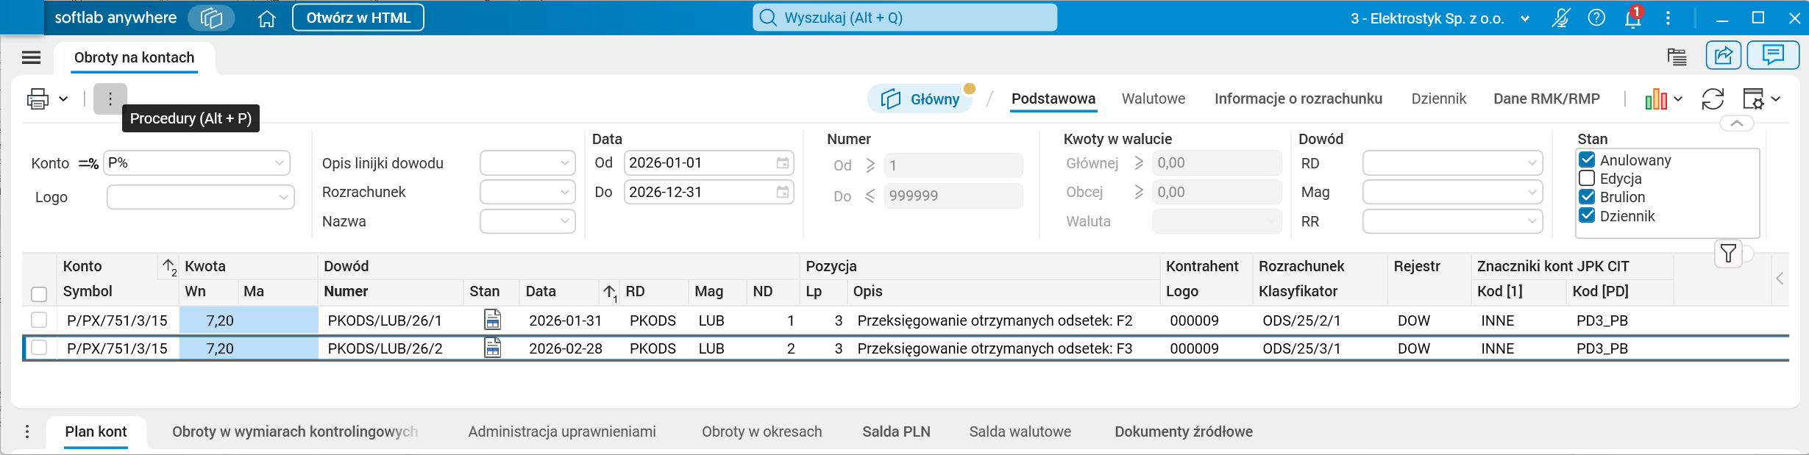Click the Konto operator =% symbol
Image resolution: width=1809 pixels, height=455 pixels.
pyautogui.click(x=88, y=163)
